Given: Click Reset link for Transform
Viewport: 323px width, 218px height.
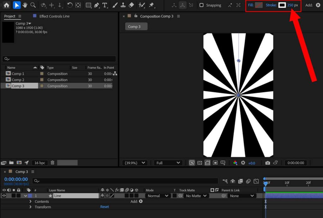Looking at the screenshot, I should [104, 207].
